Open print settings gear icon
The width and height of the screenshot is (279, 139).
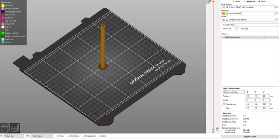click(x=277, y=7)
